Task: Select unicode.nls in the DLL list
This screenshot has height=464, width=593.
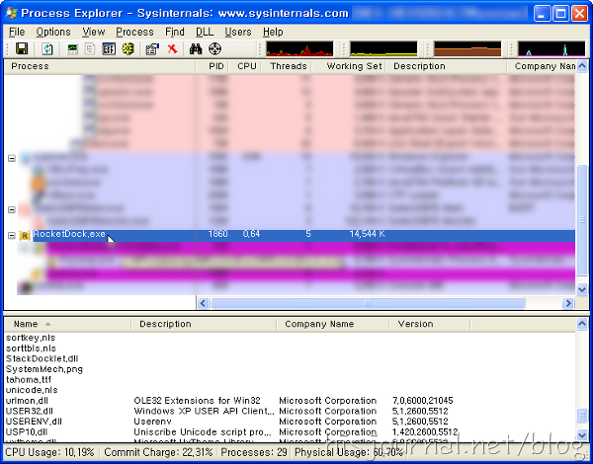Action: click(x=32, y=390)
